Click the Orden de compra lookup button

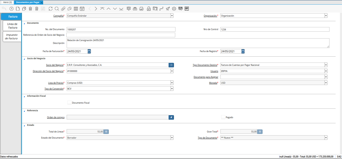[x=171, y=117]
